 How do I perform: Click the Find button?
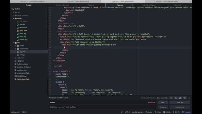[163, 102]
